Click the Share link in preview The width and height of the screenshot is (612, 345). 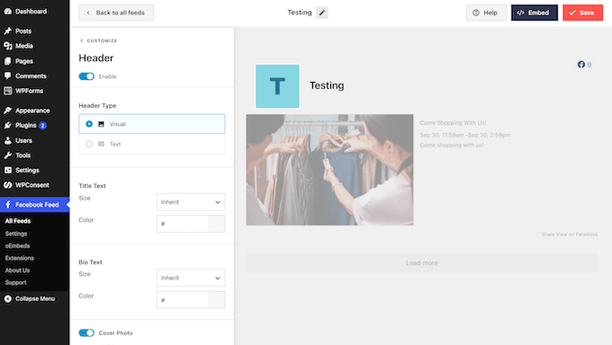tap(548, 234)
